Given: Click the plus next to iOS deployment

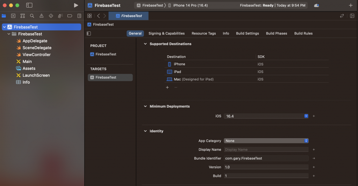Looking at the screenshot, I should (314, 116).
